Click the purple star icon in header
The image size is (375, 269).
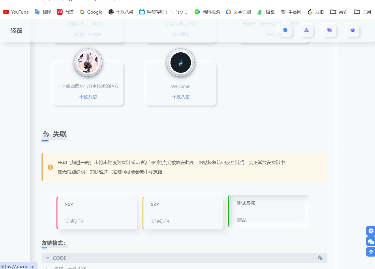[x=352, y=30]
